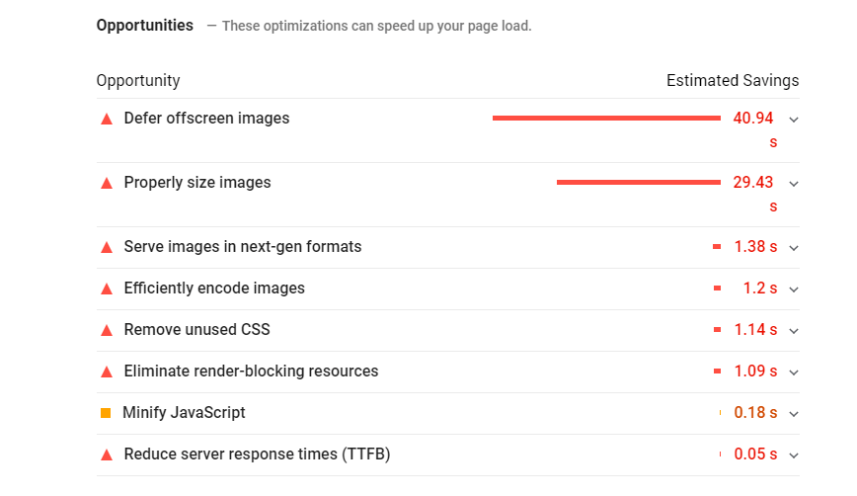857x496 pixels.
Task: Click the Reduce server response times (TTFB) text
Action: point(257,455)
